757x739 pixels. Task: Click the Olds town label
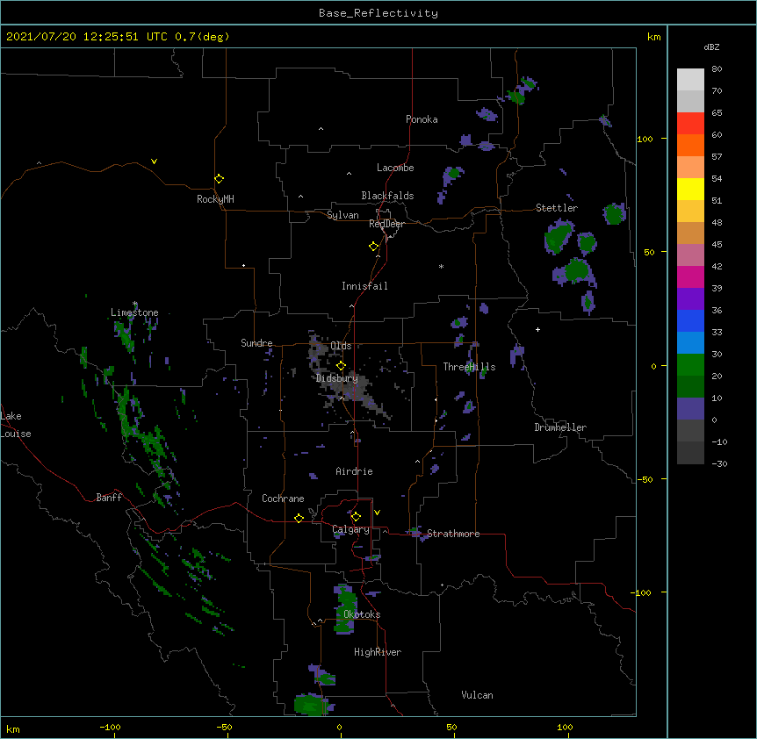pyautogui.click(x=341, y=346)
